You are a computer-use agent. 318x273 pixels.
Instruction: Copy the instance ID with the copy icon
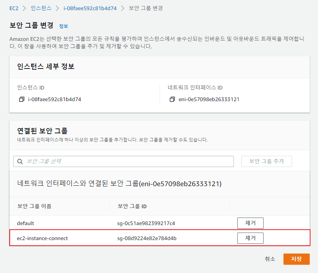[x=21, y=100]
